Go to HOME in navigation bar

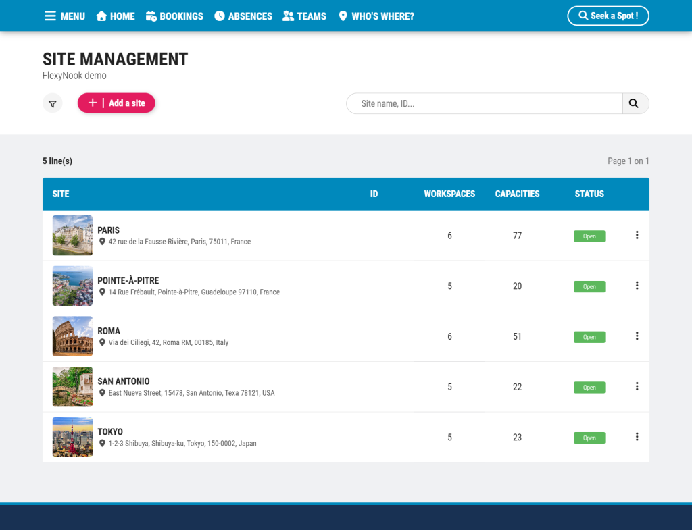pos(116,16)
